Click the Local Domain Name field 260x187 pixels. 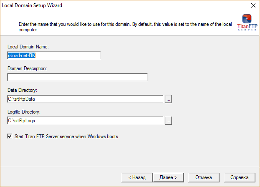[x=54, y=55]
